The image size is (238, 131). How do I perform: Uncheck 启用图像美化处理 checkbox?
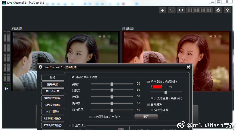[73, 77]
